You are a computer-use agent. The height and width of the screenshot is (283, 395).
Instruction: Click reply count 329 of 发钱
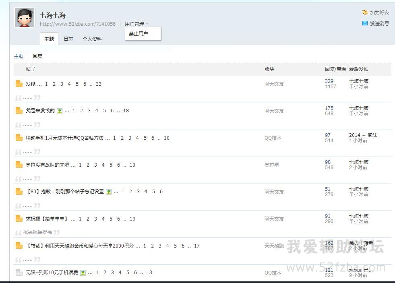(329, 81)
